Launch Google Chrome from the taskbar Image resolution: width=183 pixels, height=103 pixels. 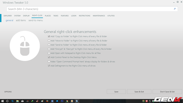pyautogui.click(x=67, y=101)
